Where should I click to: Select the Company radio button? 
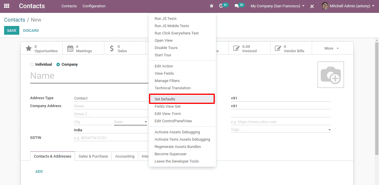pos(58,64)
